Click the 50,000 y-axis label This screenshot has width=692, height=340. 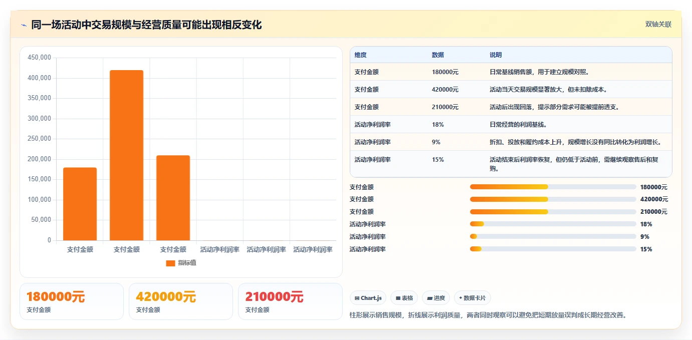[41, 220]
